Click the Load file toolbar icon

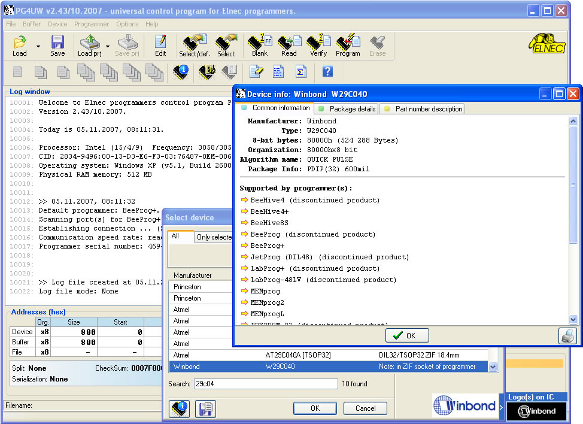click(x=20, y=46)
